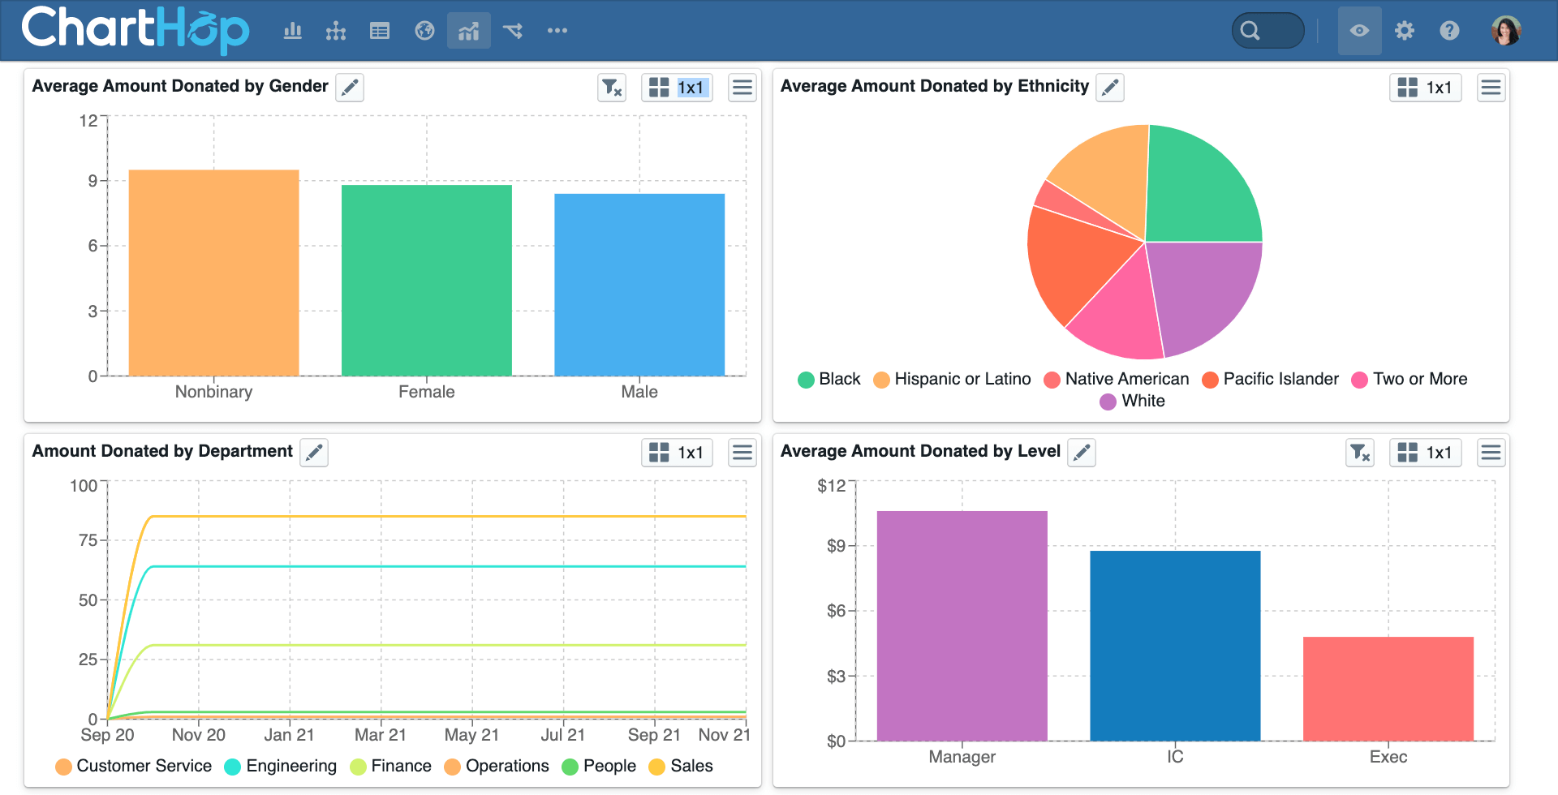Open the more options ellipsis menu
1558x795 pixels.
coord(557,31)
